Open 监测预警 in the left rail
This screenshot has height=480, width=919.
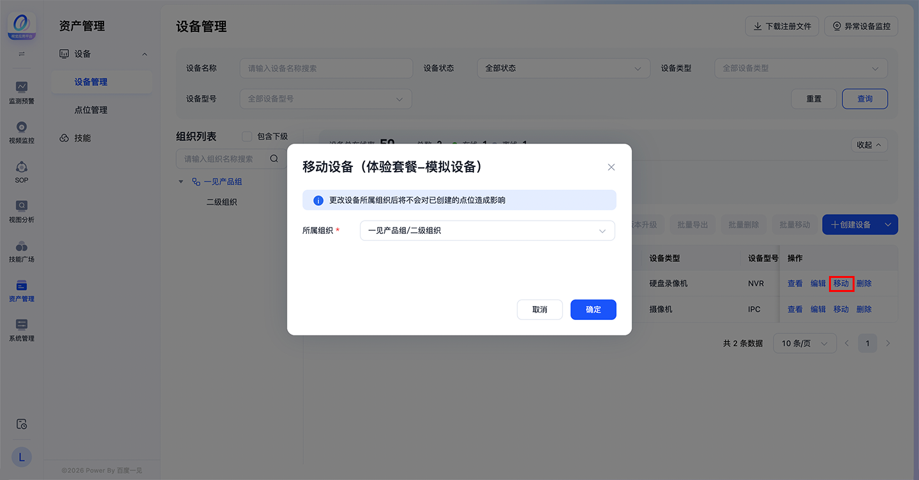click(x=22, y=93)
